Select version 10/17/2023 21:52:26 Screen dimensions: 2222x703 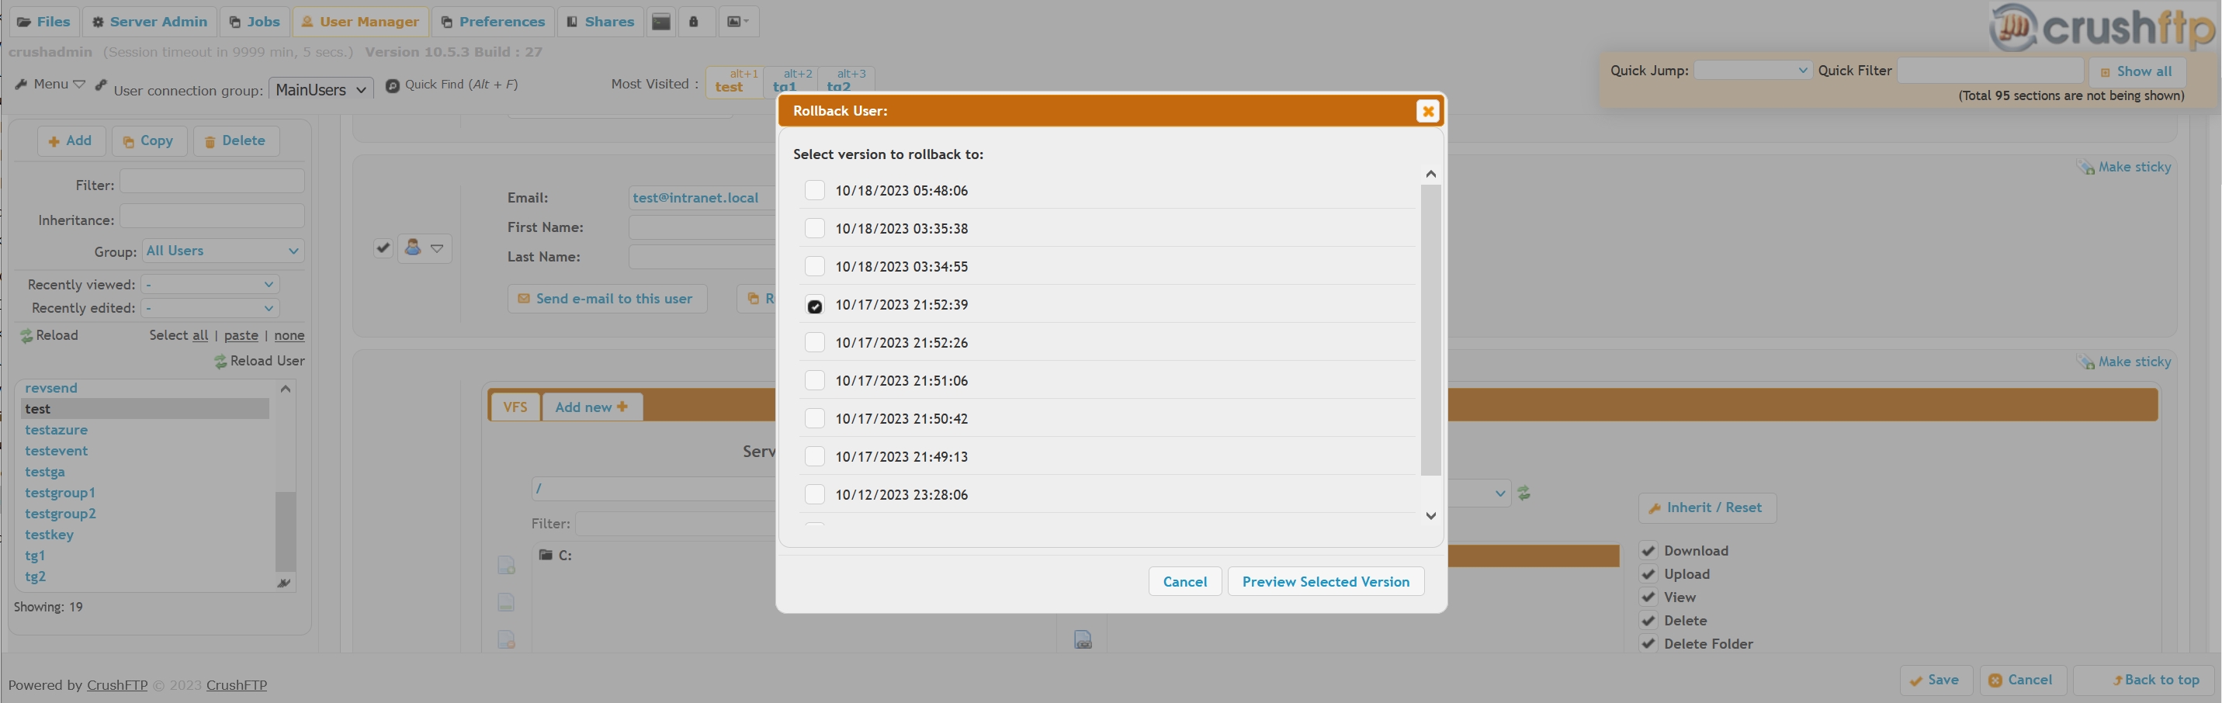814,341
